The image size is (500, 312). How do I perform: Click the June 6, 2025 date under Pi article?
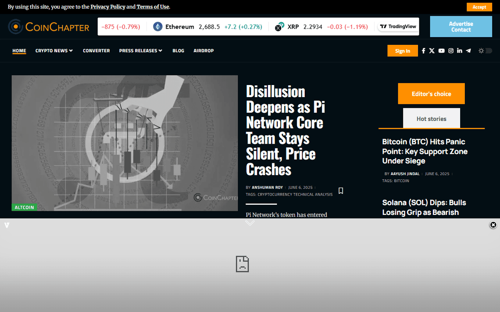pos(300,188)
